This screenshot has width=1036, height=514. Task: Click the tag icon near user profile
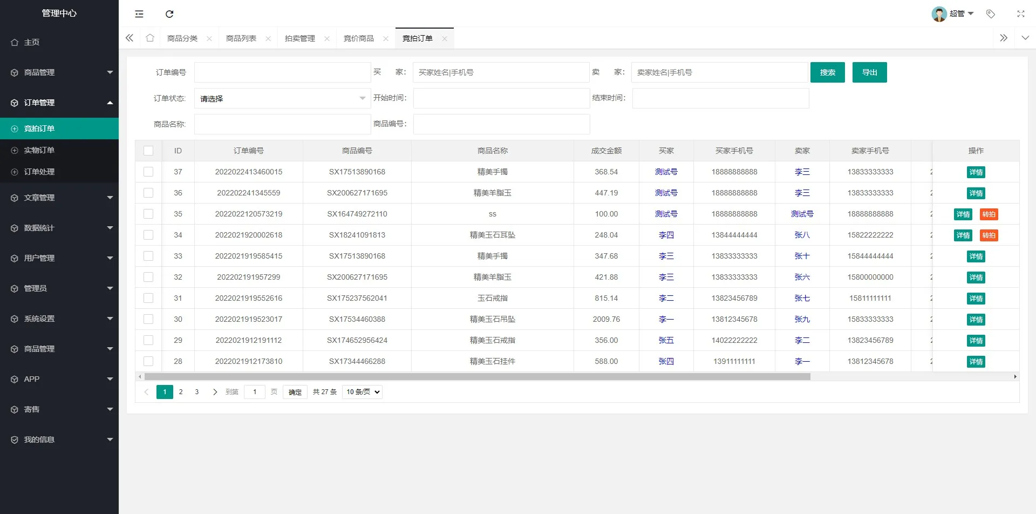(x=991, y=14)
